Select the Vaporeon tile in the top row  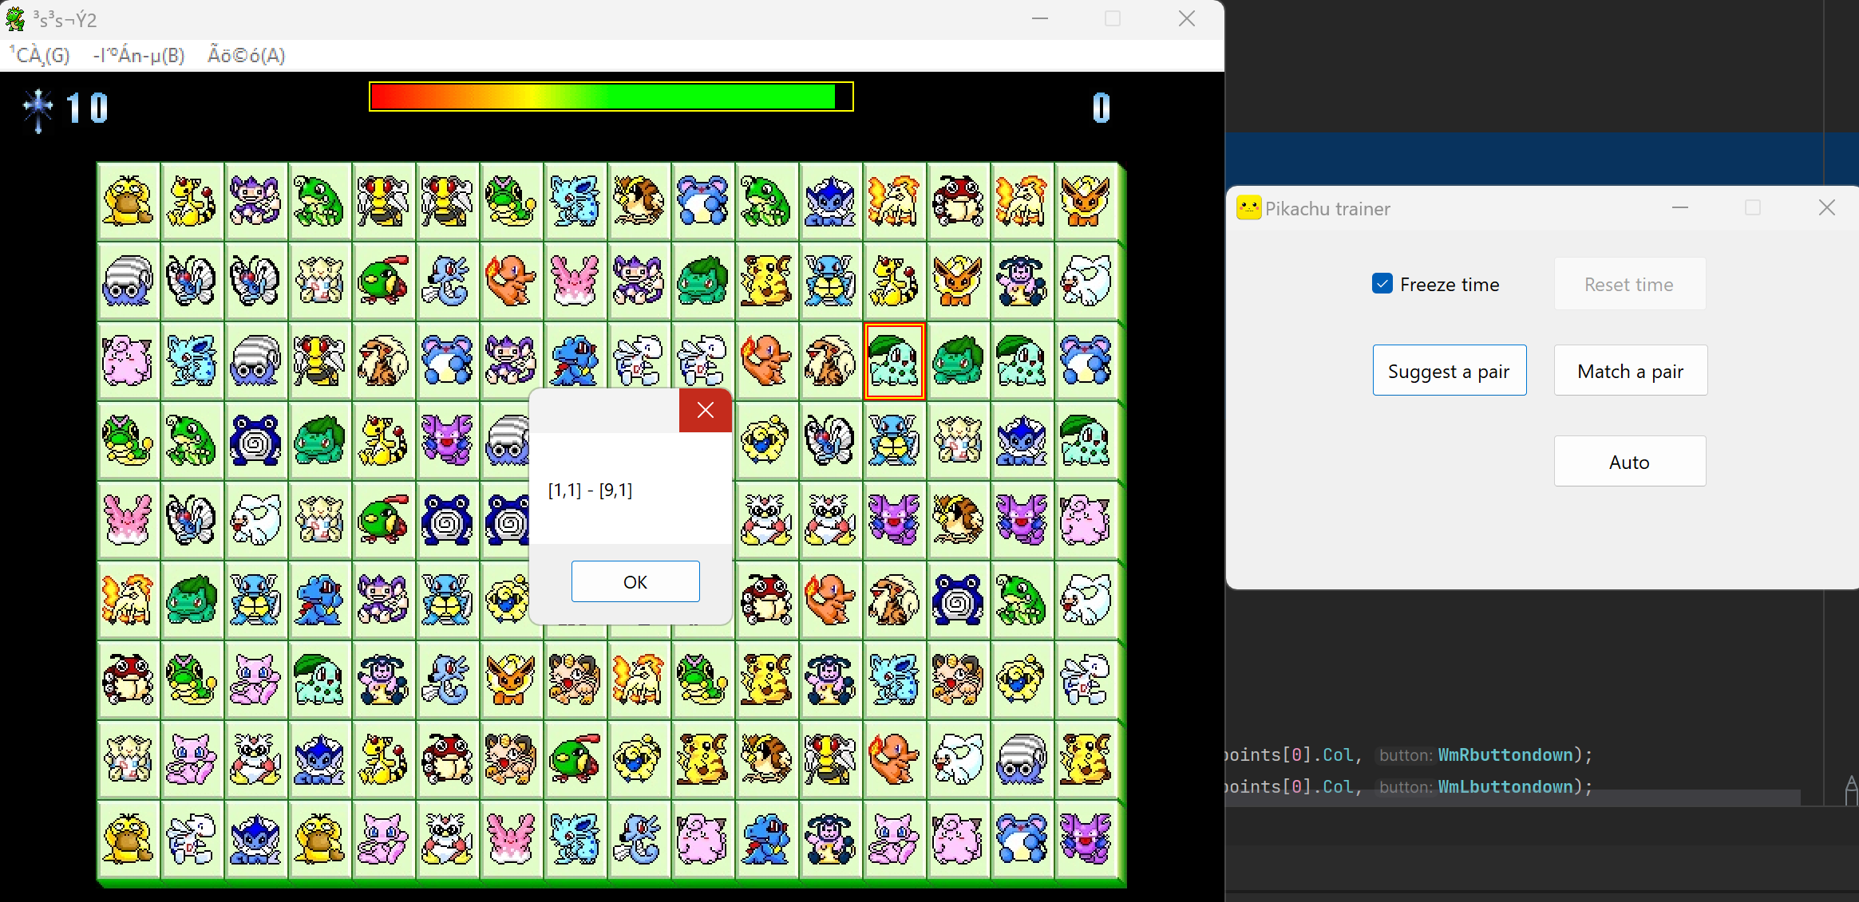click(830, 201)
